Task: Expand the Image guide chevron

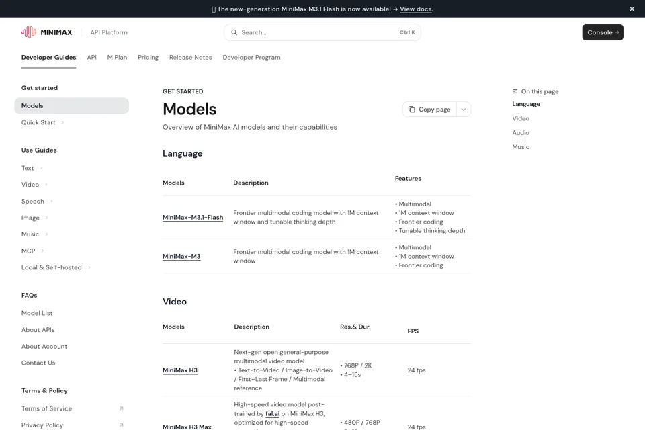Action: (x=46, y=218)
